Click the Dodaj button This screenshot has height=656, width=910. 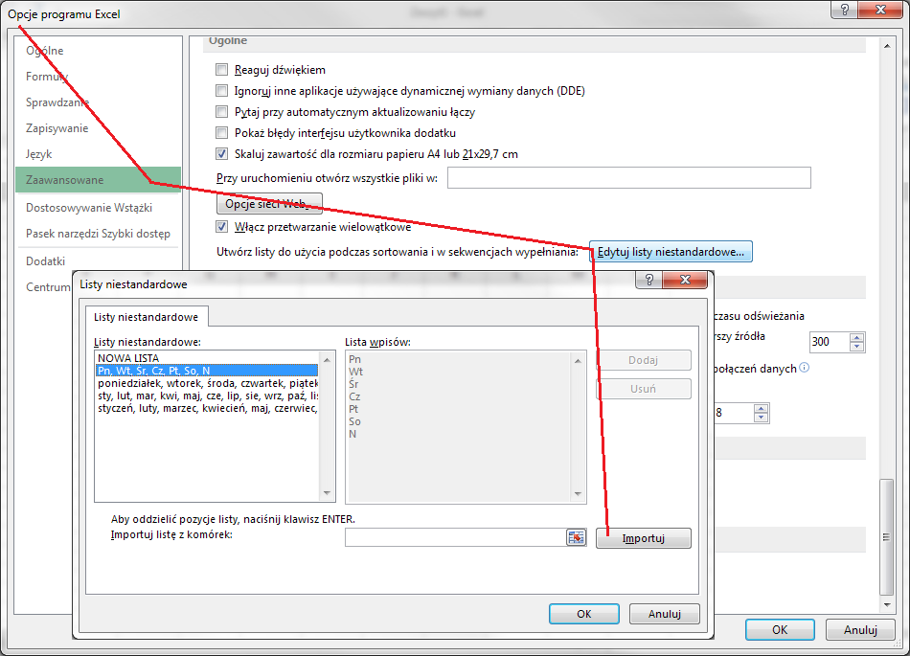coord(644,360)
